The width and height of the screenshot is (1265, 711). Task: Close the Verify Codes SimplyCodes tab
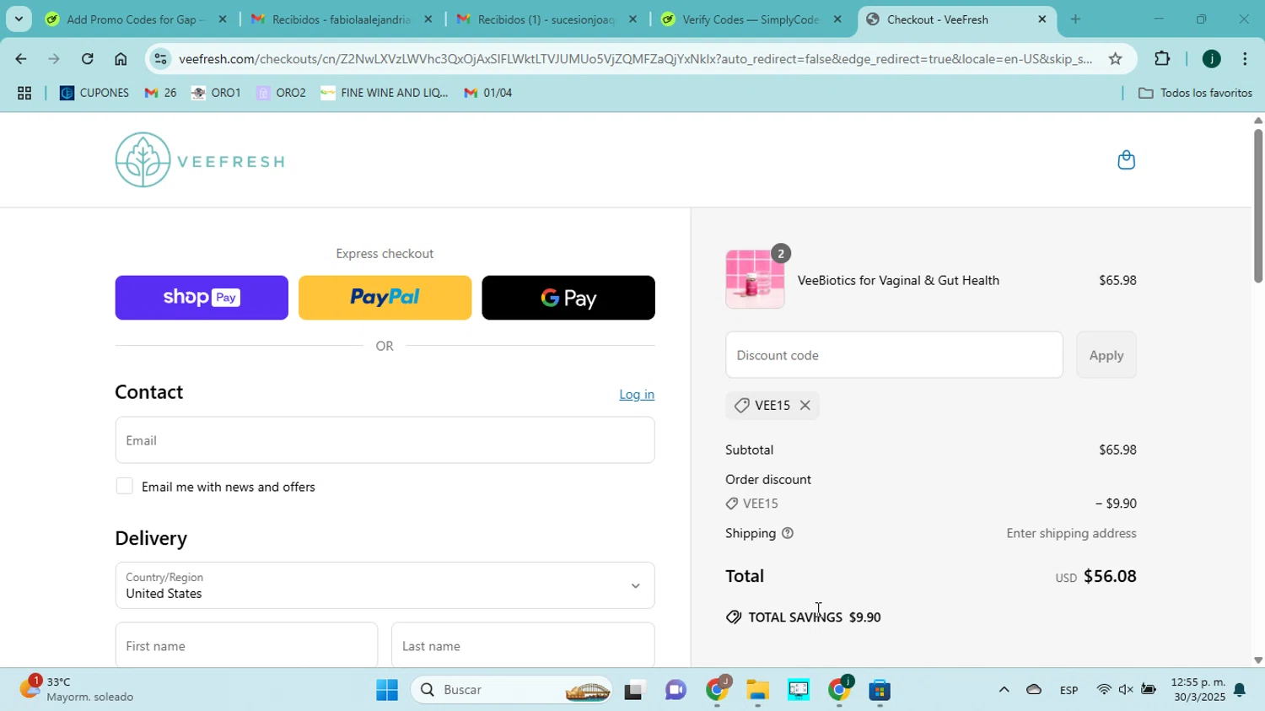[x=837, y=19]
